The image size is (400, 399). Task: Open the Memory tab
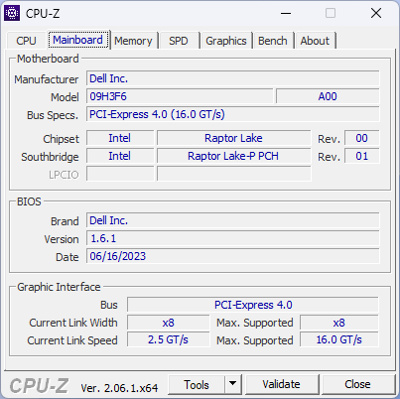(x=133, y=41)
